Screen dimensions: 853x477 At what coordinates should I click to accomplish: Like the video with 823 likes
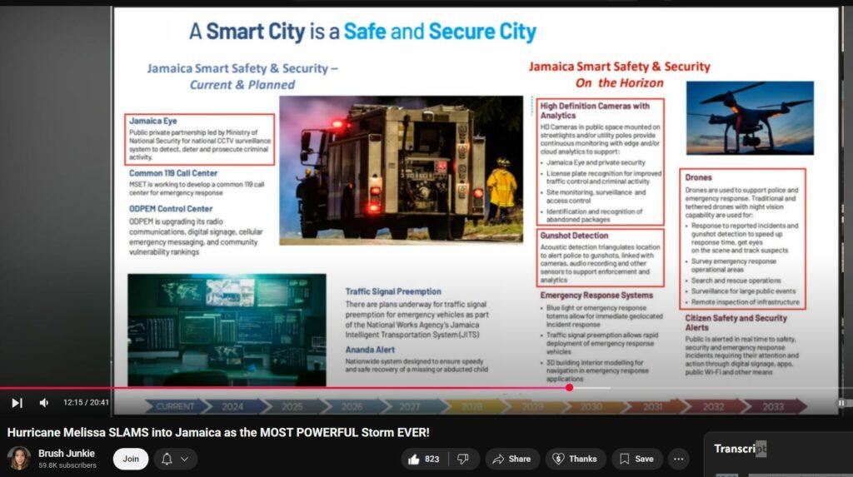[x=422, y=459]
